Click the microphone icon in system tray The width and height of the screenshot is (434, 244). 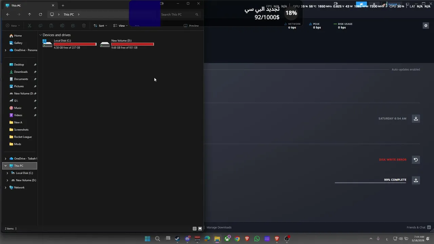pyautogui.click(x=378, y=239)
